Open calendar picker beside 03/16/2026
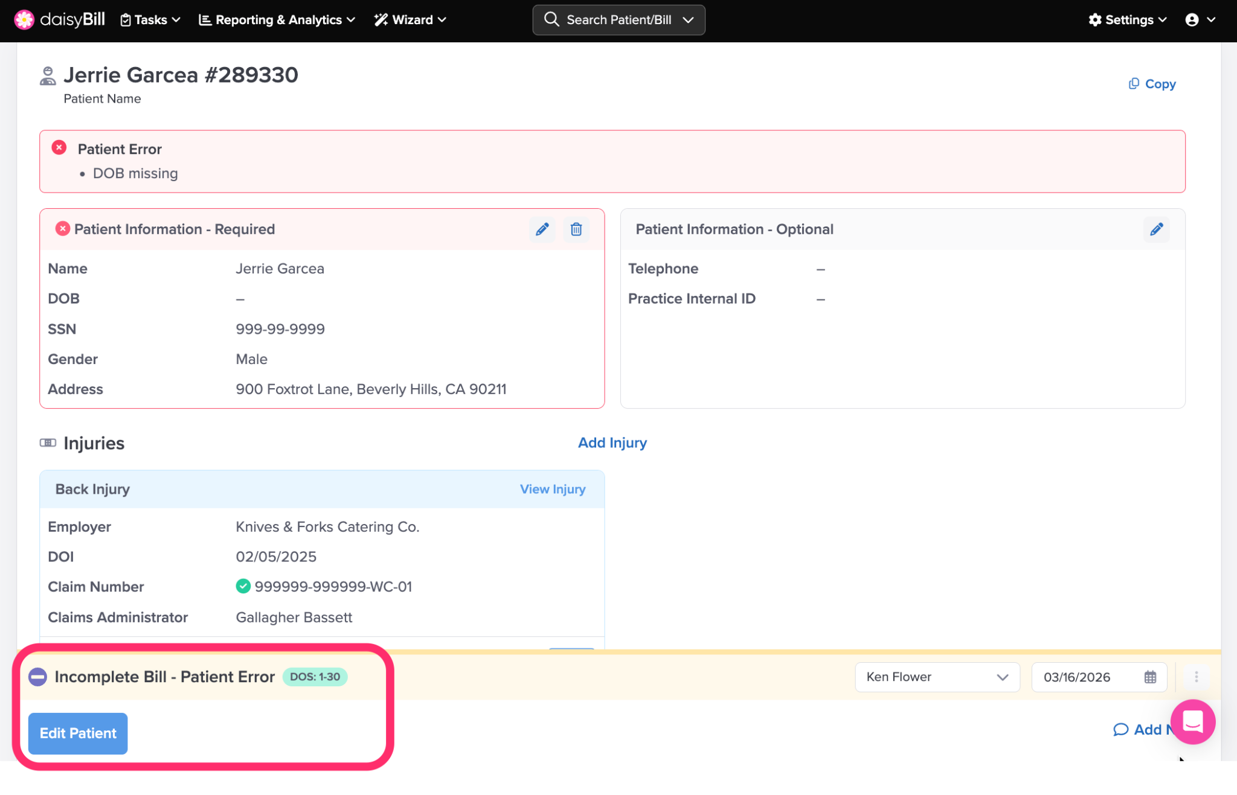Image resolution: width=1237 pixels, height=795 pixels. 1150,677
